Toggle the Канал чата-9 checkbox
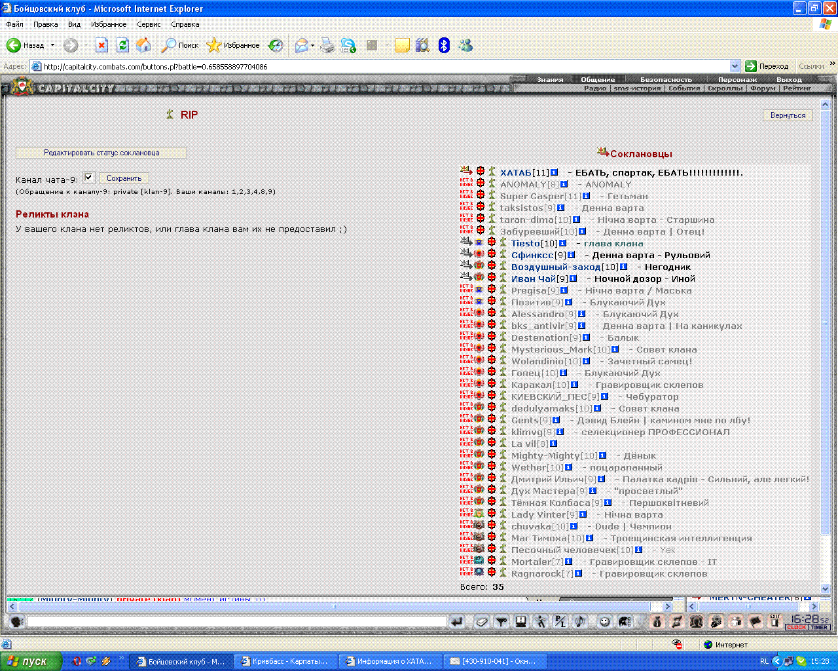Screen dimensions: 838x671 (x=89, y=178)
